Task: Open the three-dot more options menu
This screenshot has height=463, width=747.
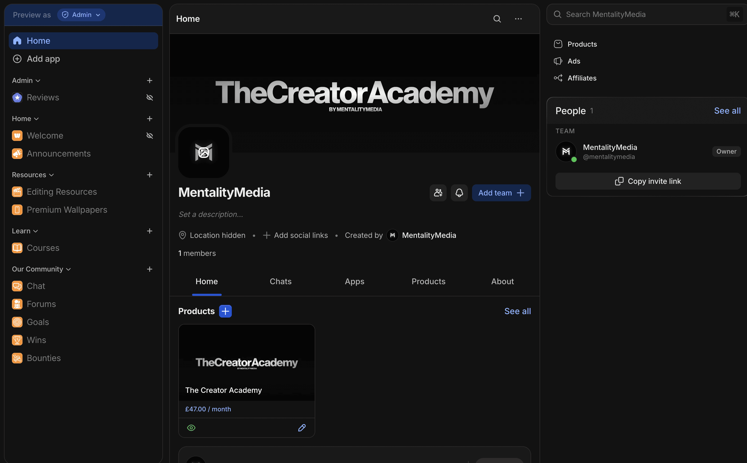Action: tap(518, 19)
